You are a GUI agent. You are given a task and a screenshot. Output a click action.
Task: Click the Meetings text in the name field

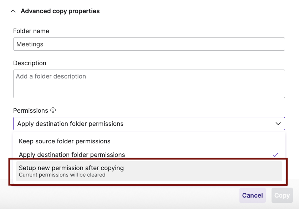click(x=30, y=44)
